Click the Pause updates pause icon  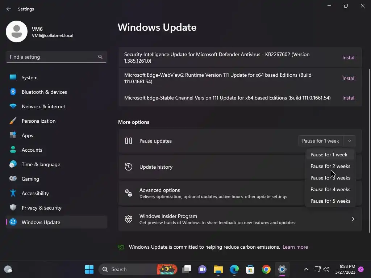pyautogui.click(x=129, y=141)
